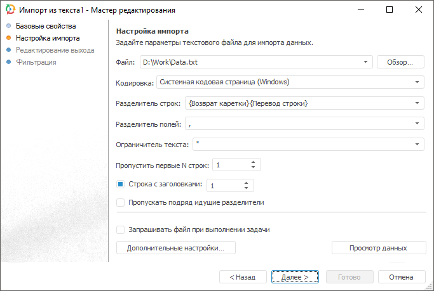434x291 pixels.
Task: Open Дополнительные настройки...
Action: pyautogui.click(x=176, y=248)
